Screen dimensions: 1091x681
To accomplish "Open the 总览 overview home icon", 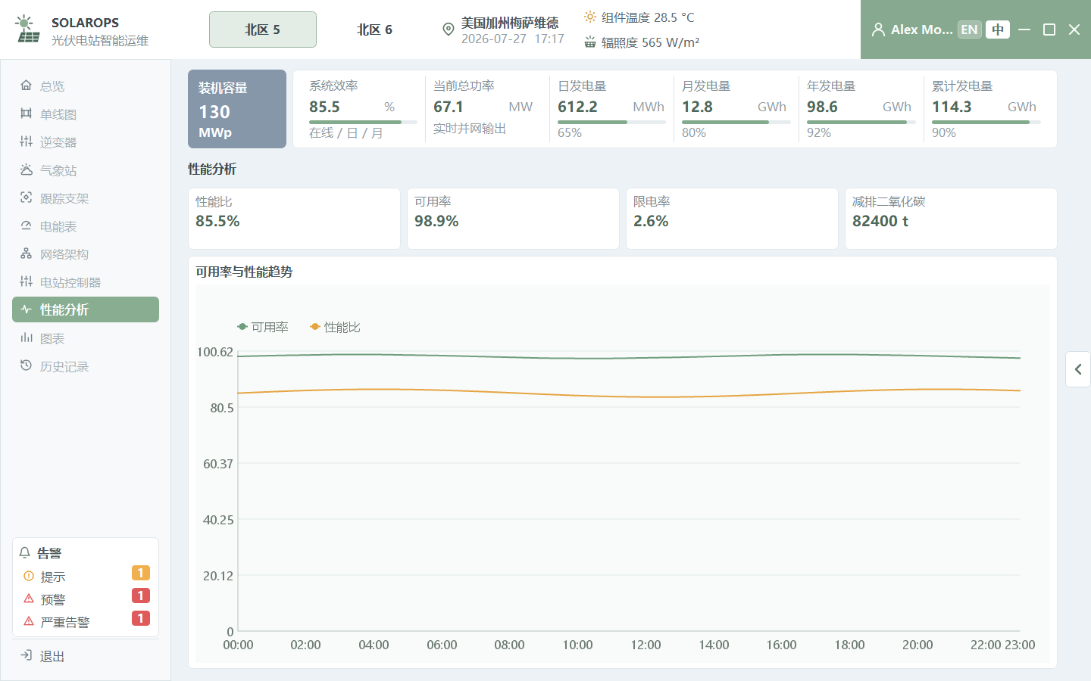I will pyautogui.click(x=26, y=86).
